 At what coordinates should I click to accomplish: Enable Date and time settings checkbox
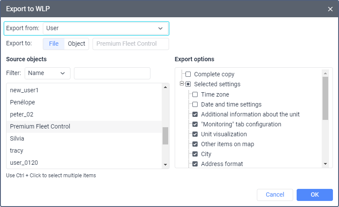tap(195, 104)
